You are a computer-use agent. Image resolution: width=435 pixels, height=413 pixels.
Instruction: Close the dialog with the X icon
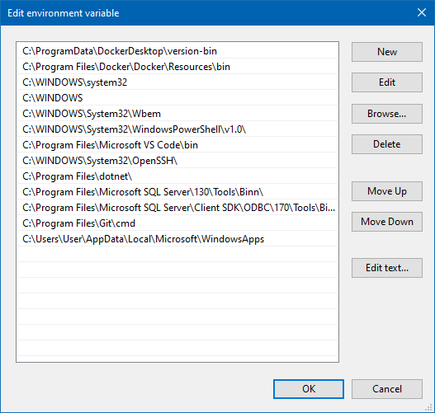click(x=422, y=12)
